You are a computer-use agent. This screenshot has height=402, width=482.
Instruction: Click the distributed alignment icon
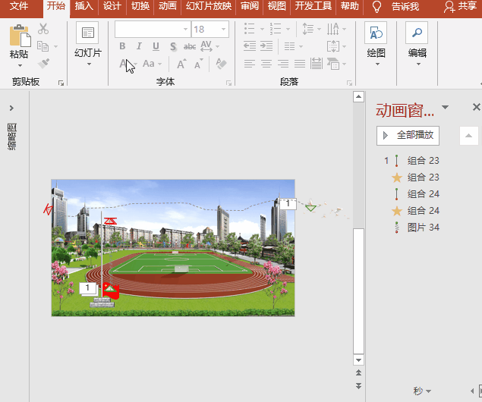316,64
